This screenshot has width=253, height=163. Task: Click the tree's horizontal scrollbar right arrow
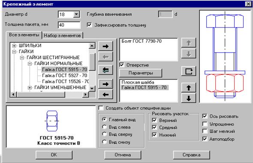[x=85, y=95]
